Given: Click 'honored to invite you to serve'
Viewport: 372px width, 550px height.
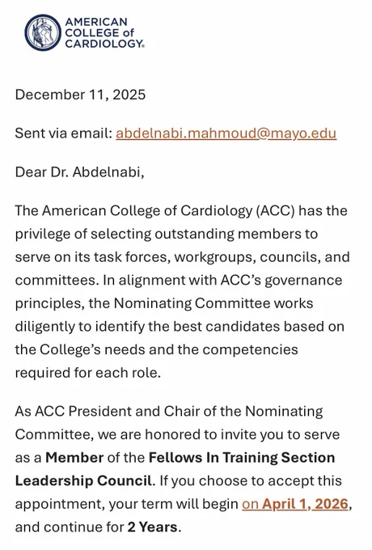Looking at the screenshot, I should pos(243,434).
